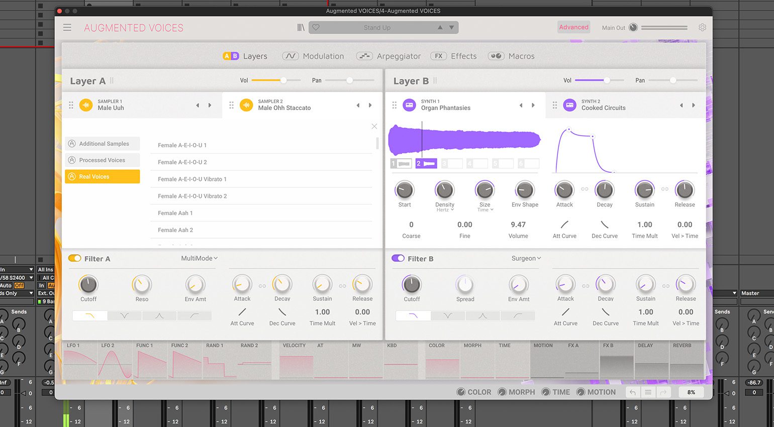The image size is (774, 427).
Task: Select Processed Voices category
Action: pyautogui.click(x=103, y=160)
